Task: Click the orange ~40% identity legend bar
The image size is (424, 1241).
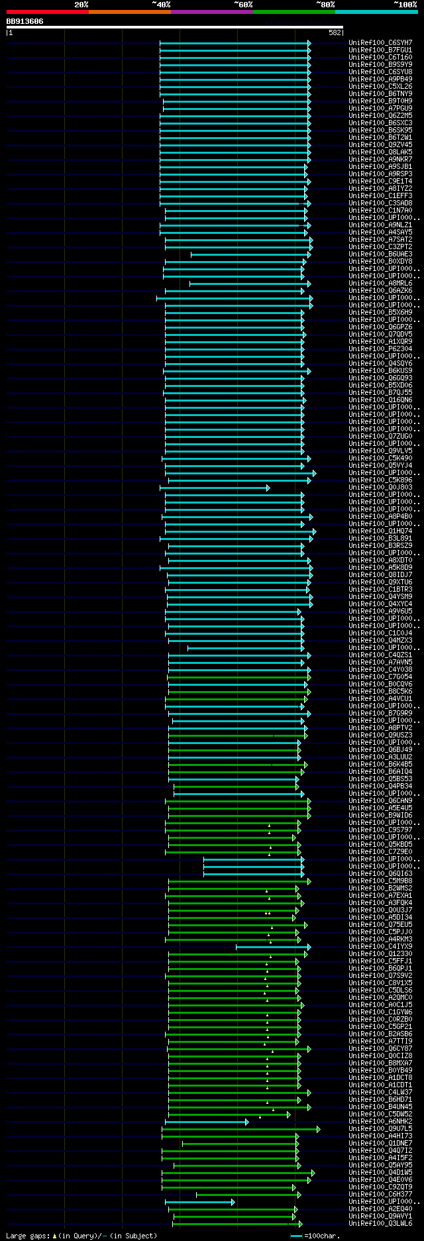Action: click(x=129, y=12)
